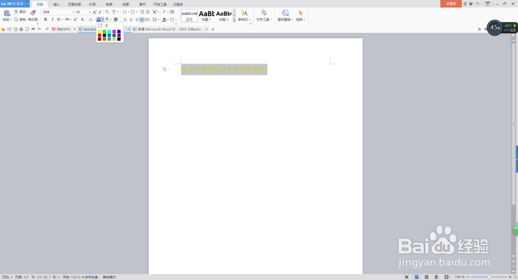Screen dimensions: 518x280
Task: Toggle bold formatting
Action: [46, 20]
